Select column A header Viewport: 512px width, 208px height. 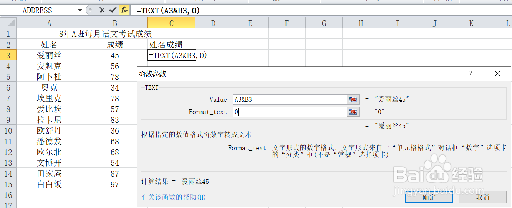pos(49,23)
